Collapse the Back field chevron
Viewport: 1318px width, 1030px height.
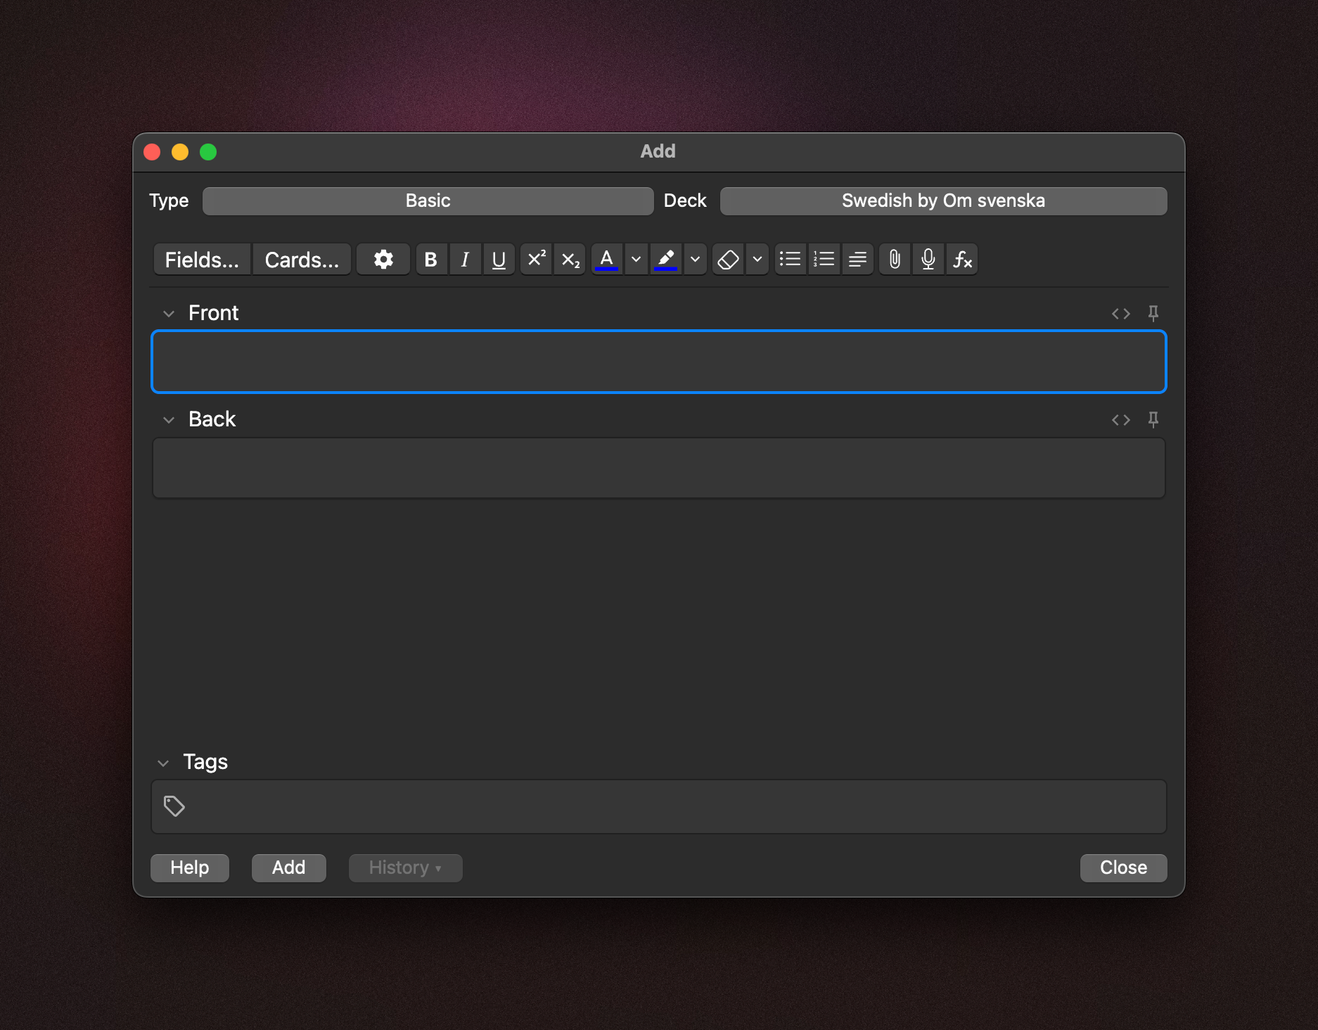(x=169, y=420)
